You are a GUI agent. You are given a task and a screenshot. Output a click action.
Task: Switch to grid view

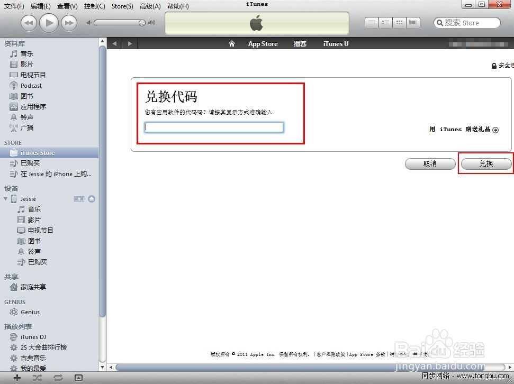click(399, 23)
